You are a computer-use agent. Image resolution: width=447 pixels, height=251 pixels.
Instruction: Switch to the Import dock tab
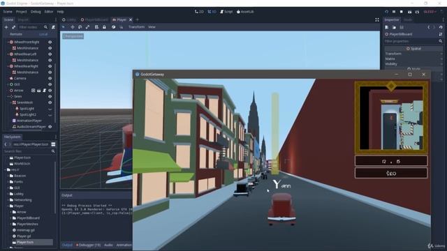[23, 20]
